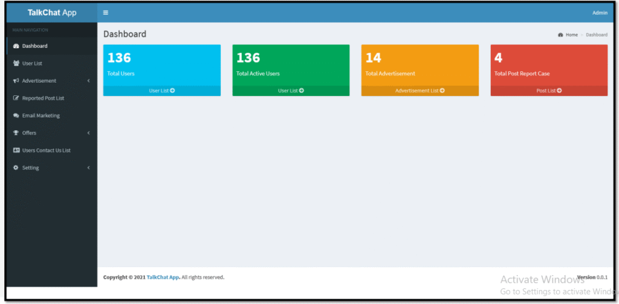Expand the Advertisement submenu chevron
The width and height of the screenshot is (619, 304).
click(x=88, y=81)
